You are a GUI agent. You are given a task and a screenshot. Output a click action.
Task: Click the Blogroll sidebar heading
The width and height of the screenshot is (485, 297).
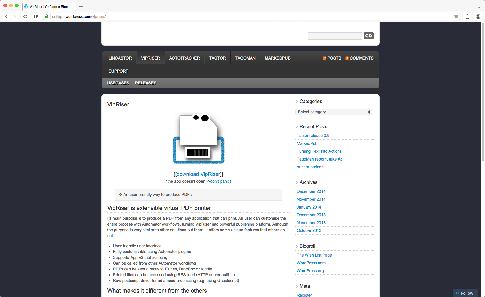(307, 246)
